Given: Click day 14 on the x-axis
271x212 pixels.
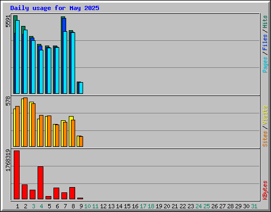Looking at the screenshot, I should point(119,206).
